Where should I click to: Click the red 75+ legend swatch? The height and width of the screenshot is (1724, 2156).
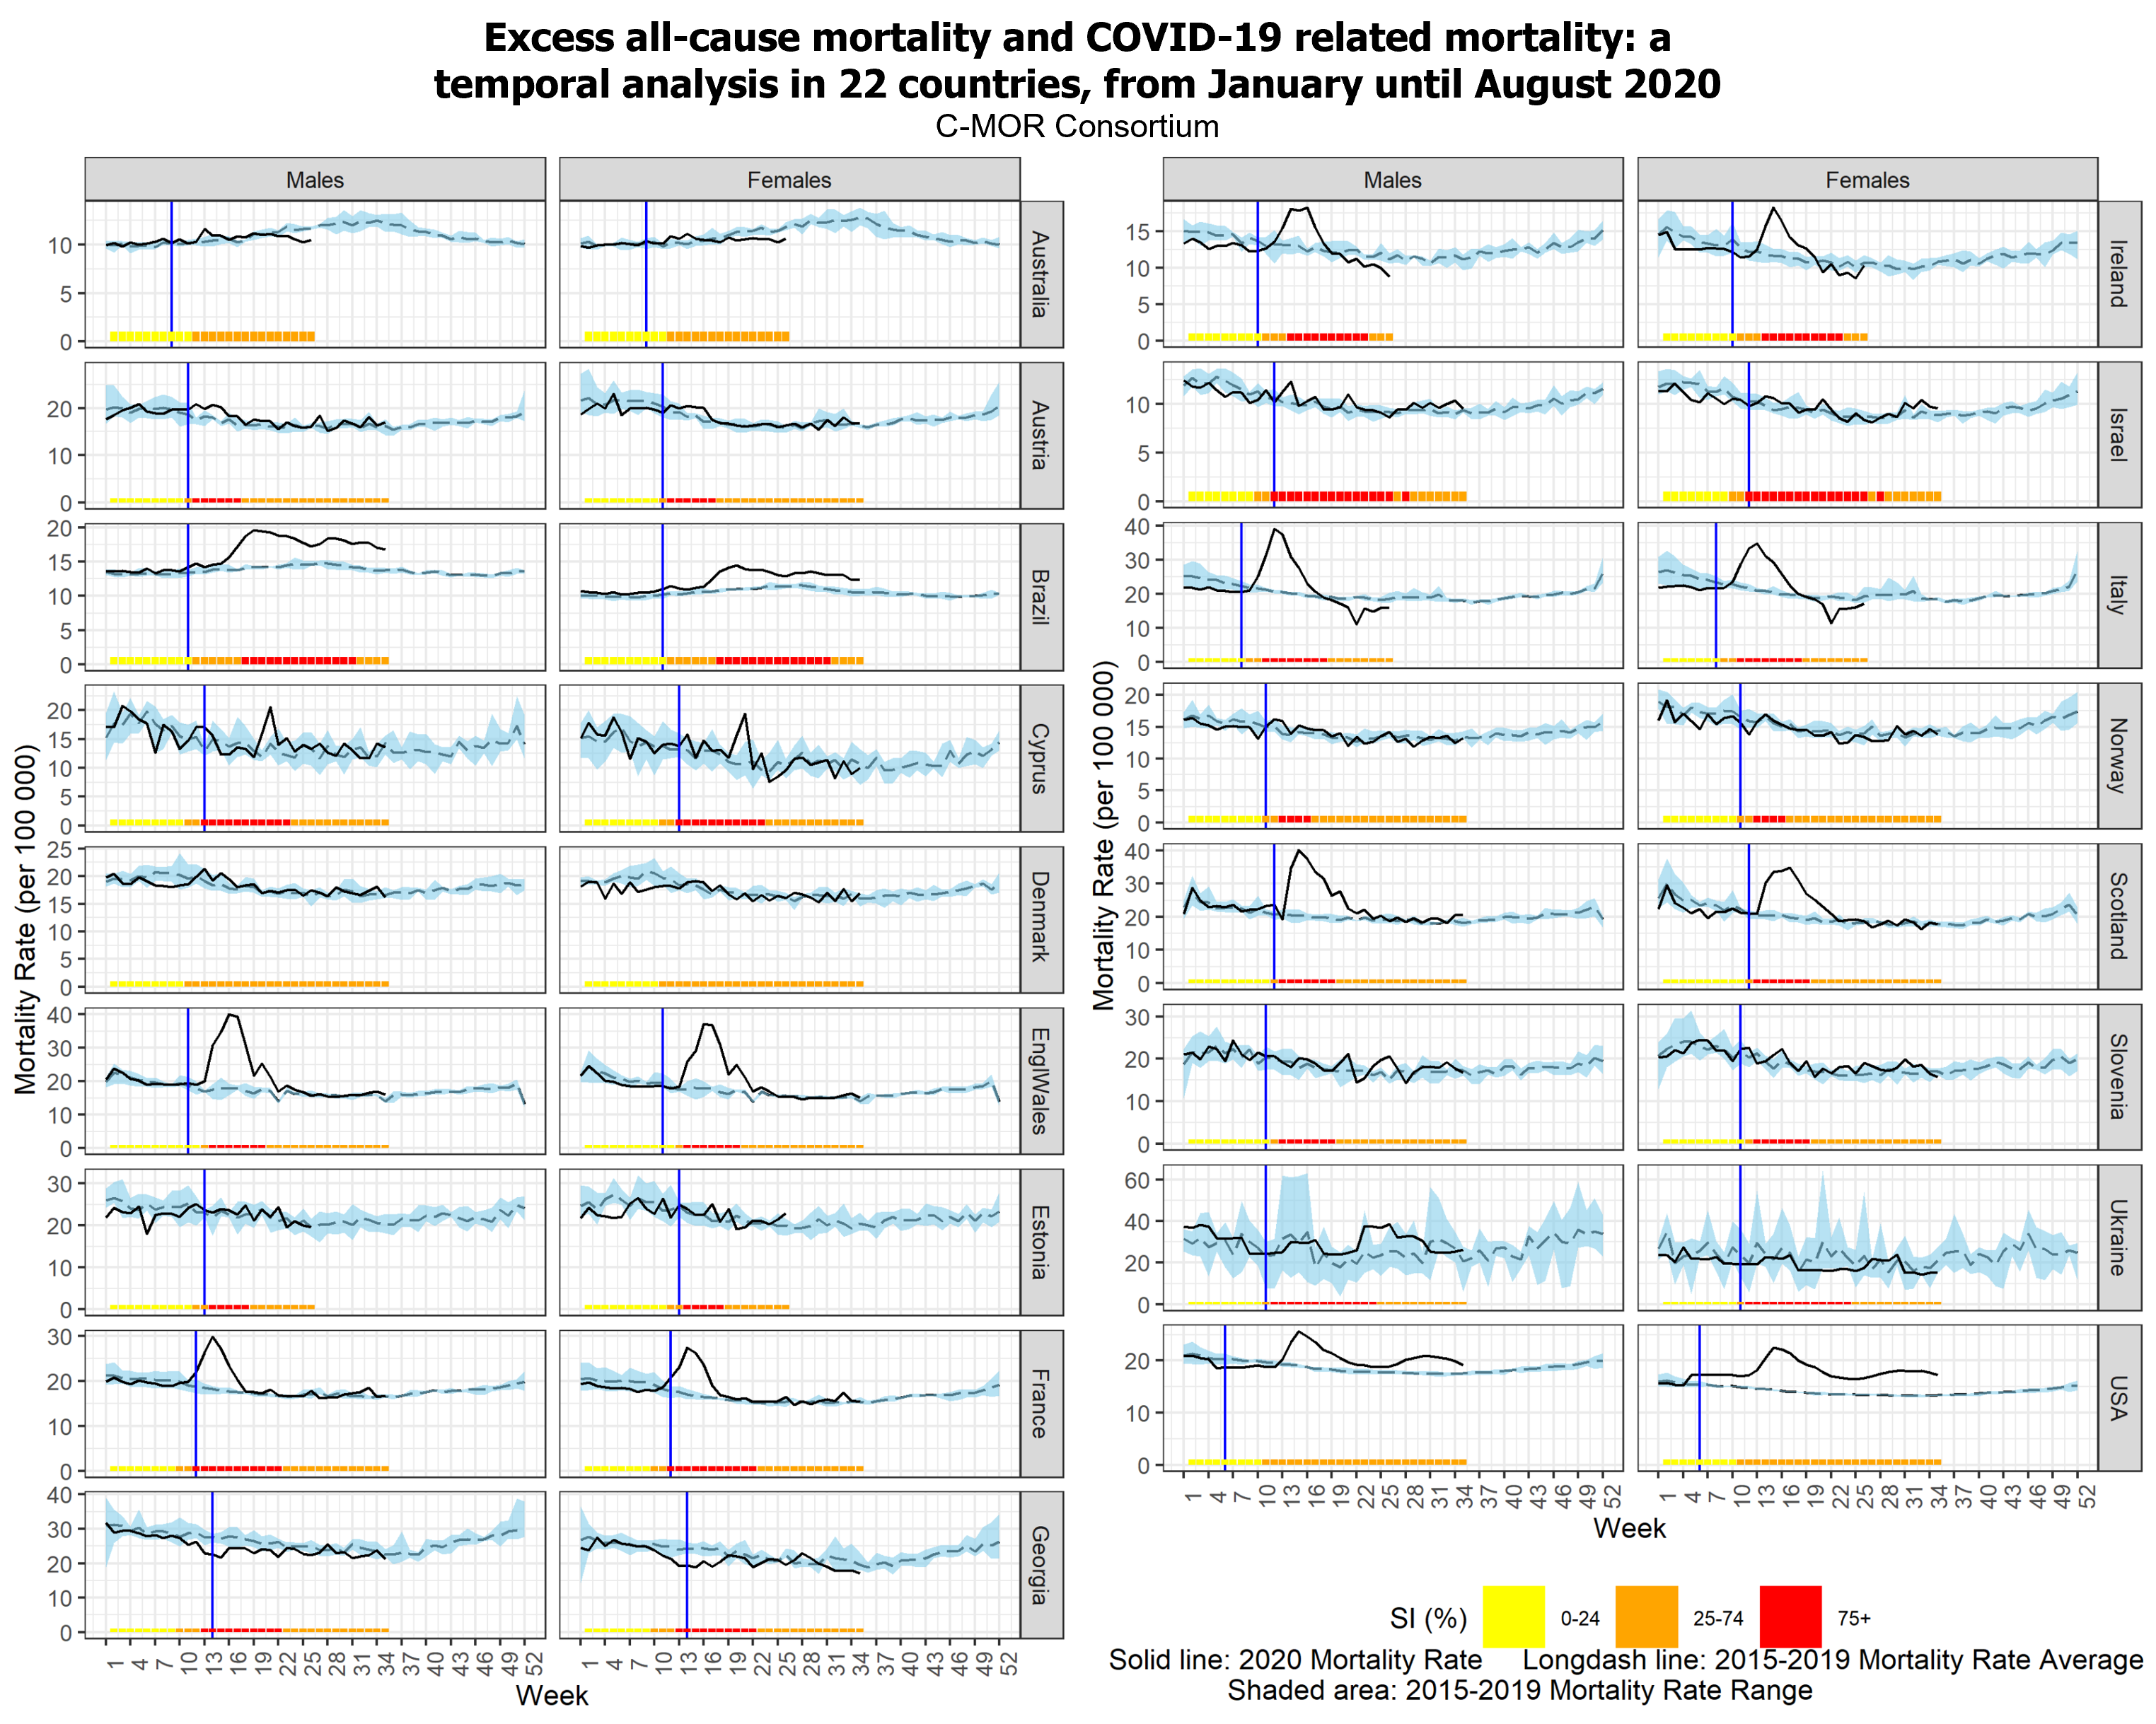pos(1790,1617)
